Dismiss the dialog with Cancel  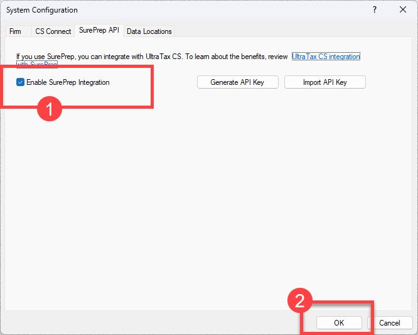tap(390, 323)
